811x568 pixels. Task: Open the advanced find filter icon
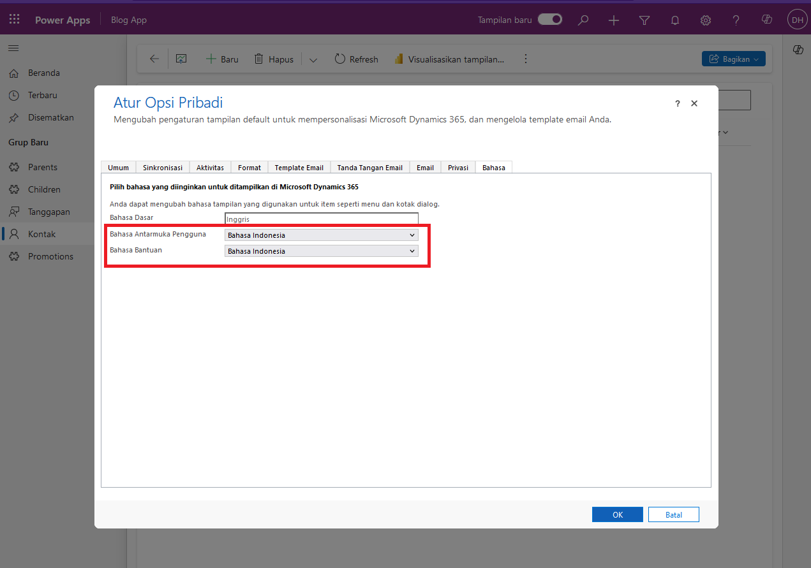click(644, 20)
